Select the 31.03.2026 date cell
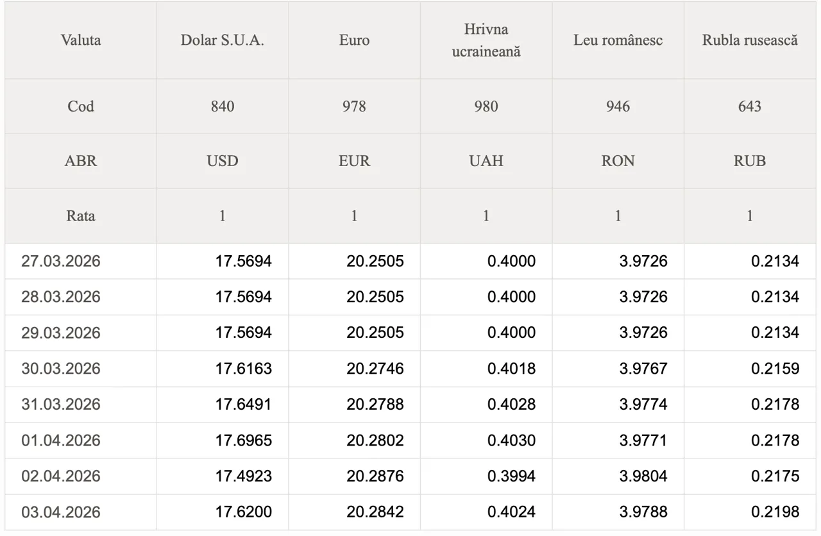 pyautogui.click(x=61, y=405)
